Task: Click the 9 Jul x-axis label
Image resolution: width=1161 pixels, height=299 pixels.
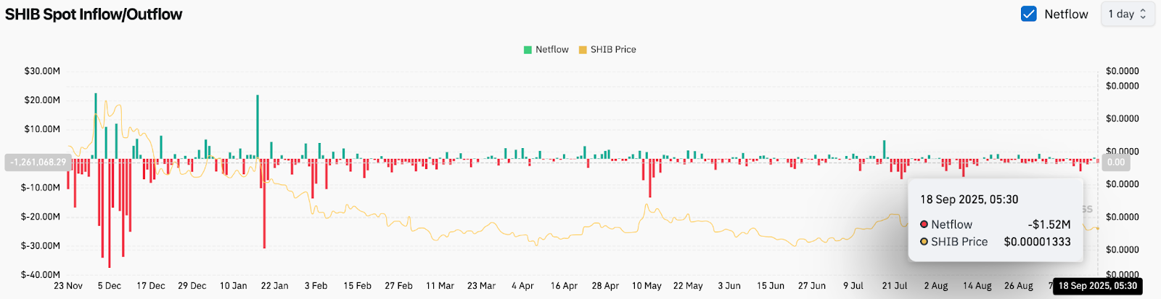Action: [x=854, y=286]
